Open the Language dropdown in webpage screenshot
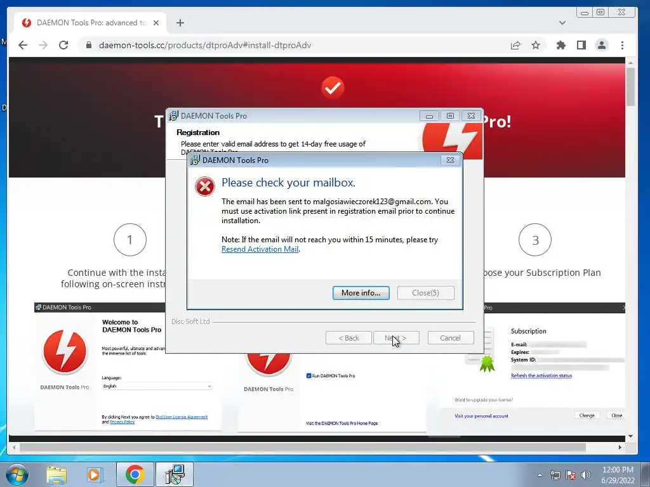The width and height of the screenshot is (650, 487). pos(157,386)
